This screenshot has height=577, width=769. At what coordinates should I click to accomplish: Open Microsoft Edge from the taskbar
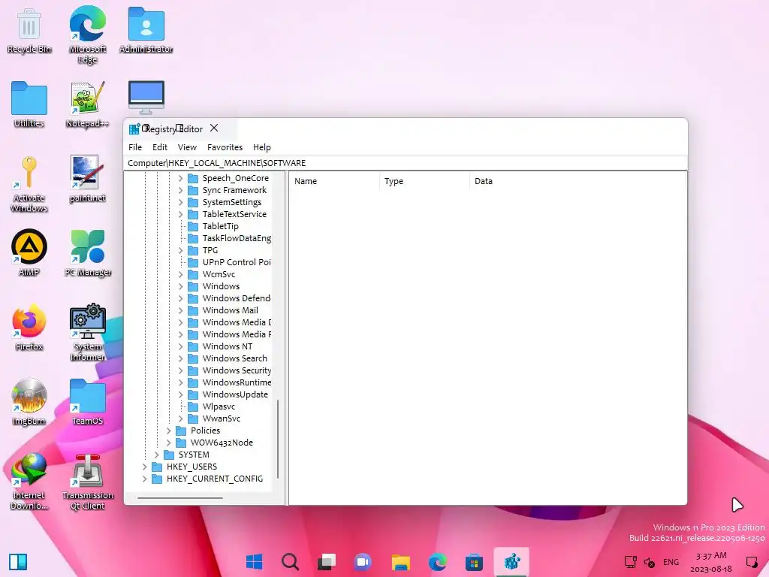coord(437,562)
